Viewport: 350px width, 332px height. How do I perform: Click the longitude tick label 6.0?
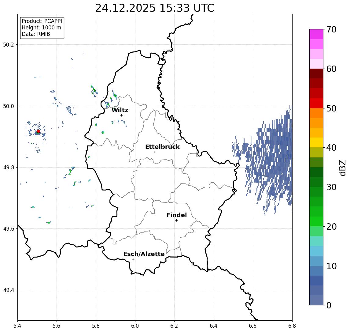(135, 326)
